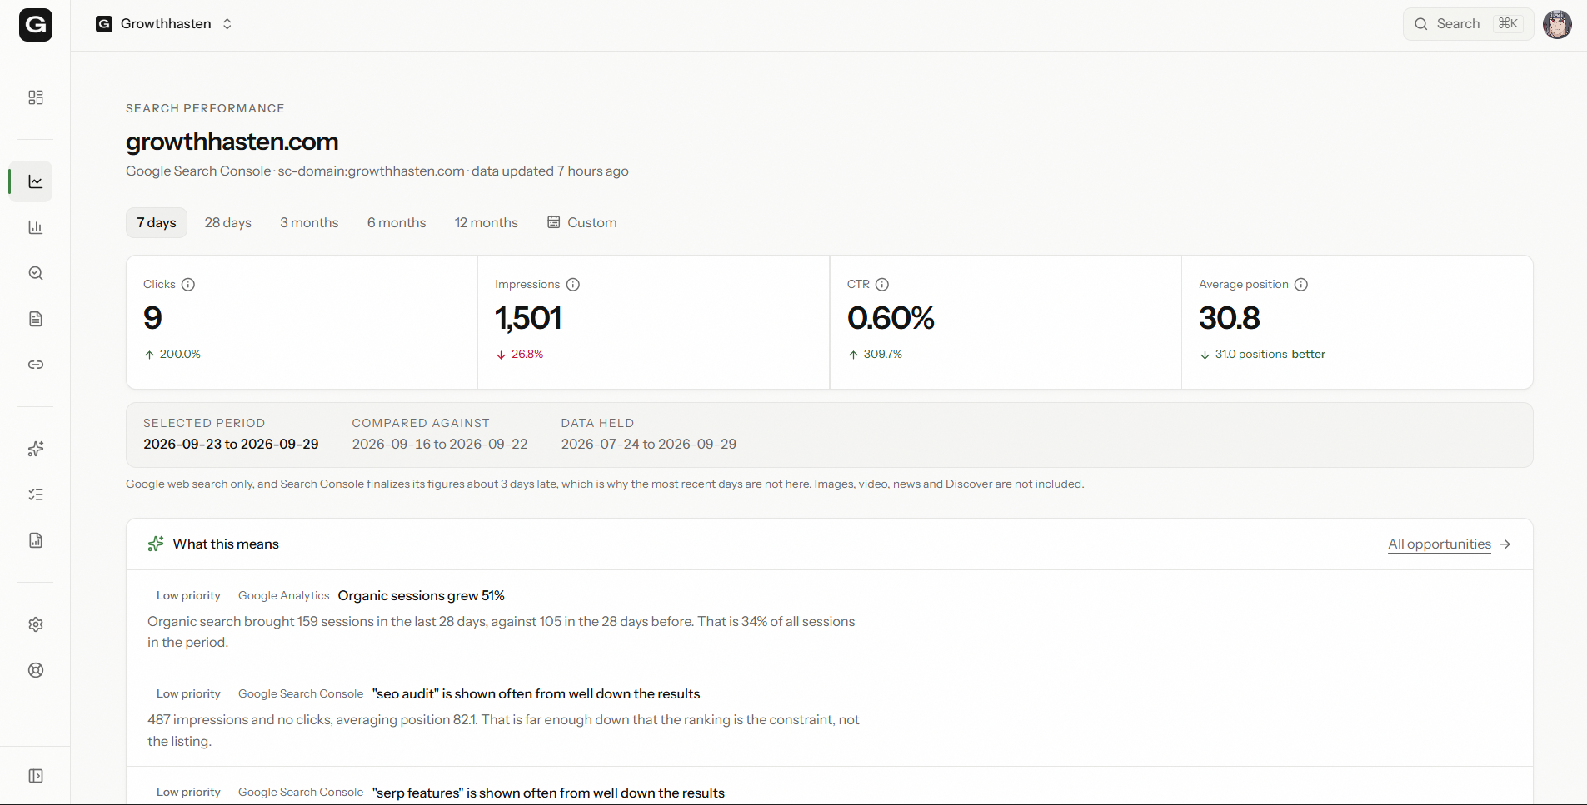Screen dimensions: 1587x805
Task: Switch to the 28 days range
Action: 228,223
